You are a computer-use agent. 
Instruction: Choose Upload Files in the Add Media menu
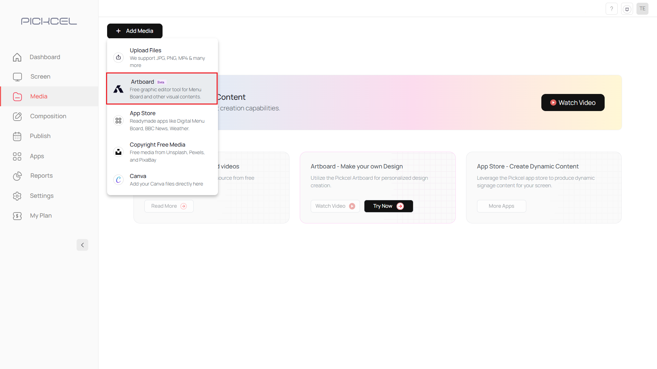pos(162,57)
